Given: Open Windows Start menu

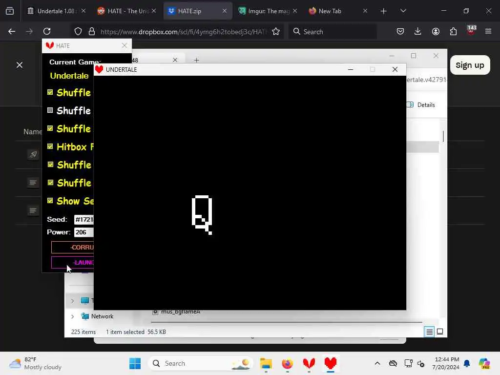Looking at the screenshot, I should pyautogui.click(x=135, y=363).
